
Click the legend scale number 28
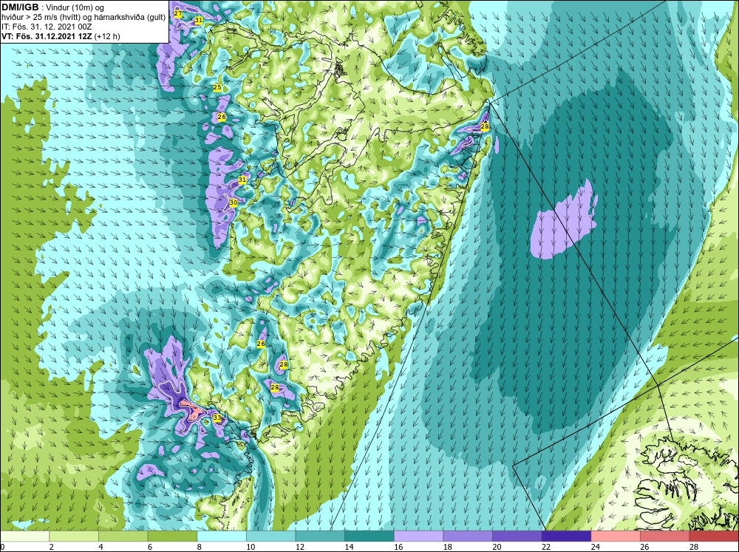tap(693, 547)
